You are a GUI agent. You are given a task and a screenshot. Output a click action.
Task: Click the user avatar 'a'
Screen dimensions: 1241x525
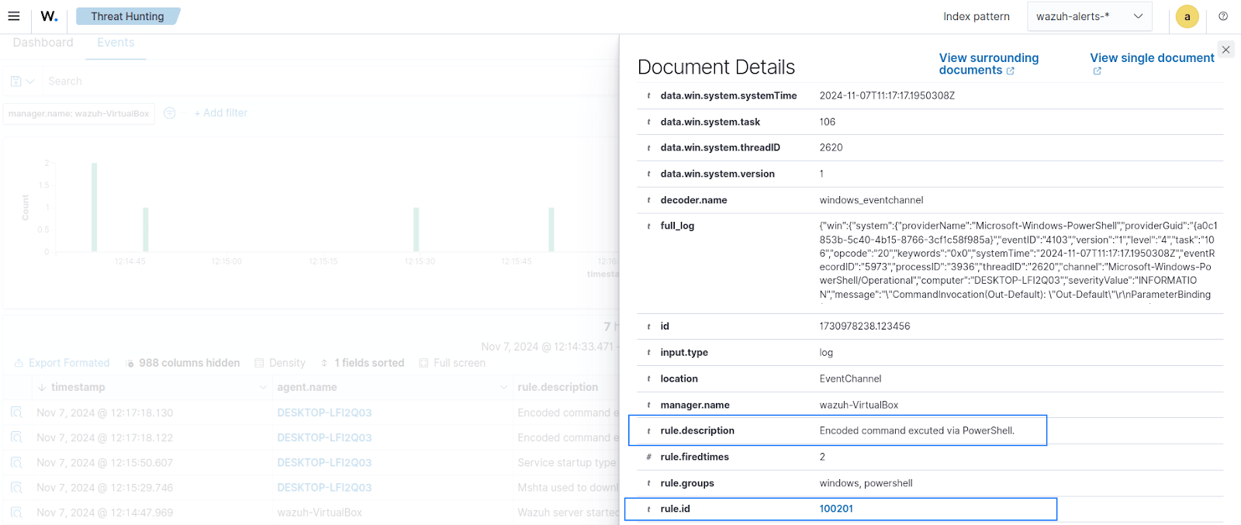(1187, 16)
